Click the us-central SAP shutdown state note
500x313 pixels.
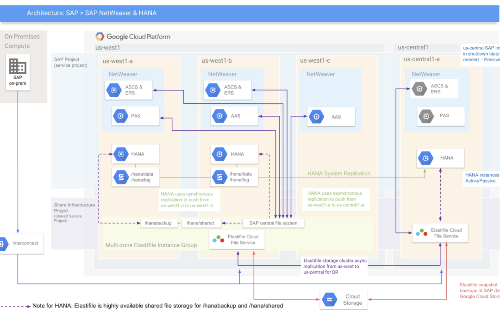tap(481, 54)
